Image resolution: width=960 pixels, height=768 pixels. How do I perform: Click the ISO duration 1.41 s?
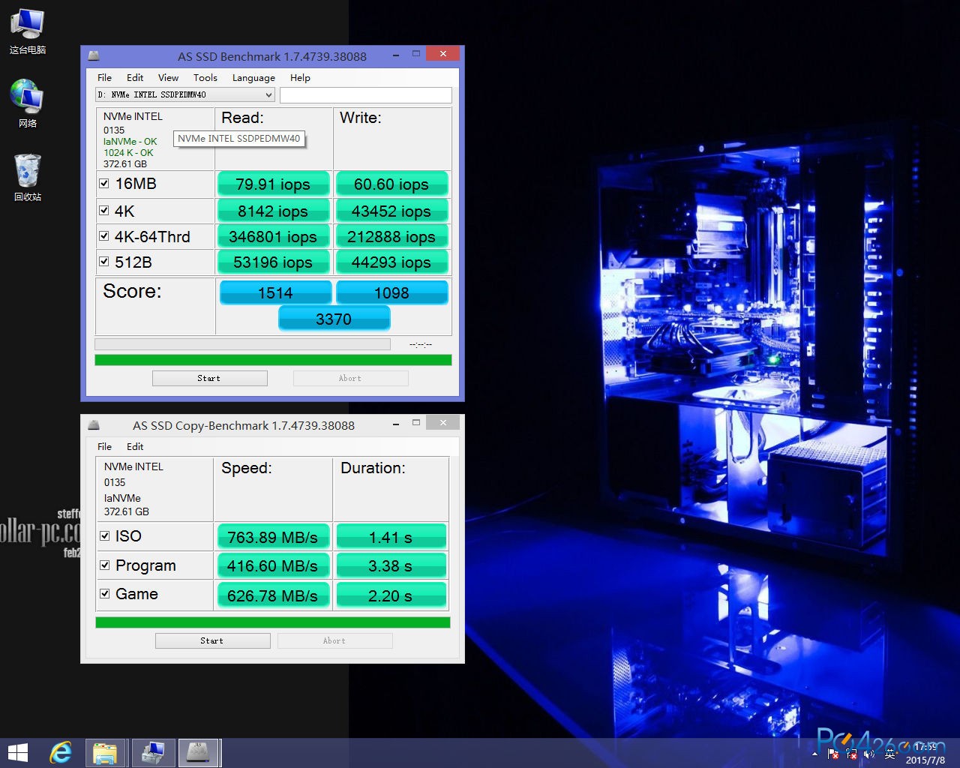tap(391, 537)
